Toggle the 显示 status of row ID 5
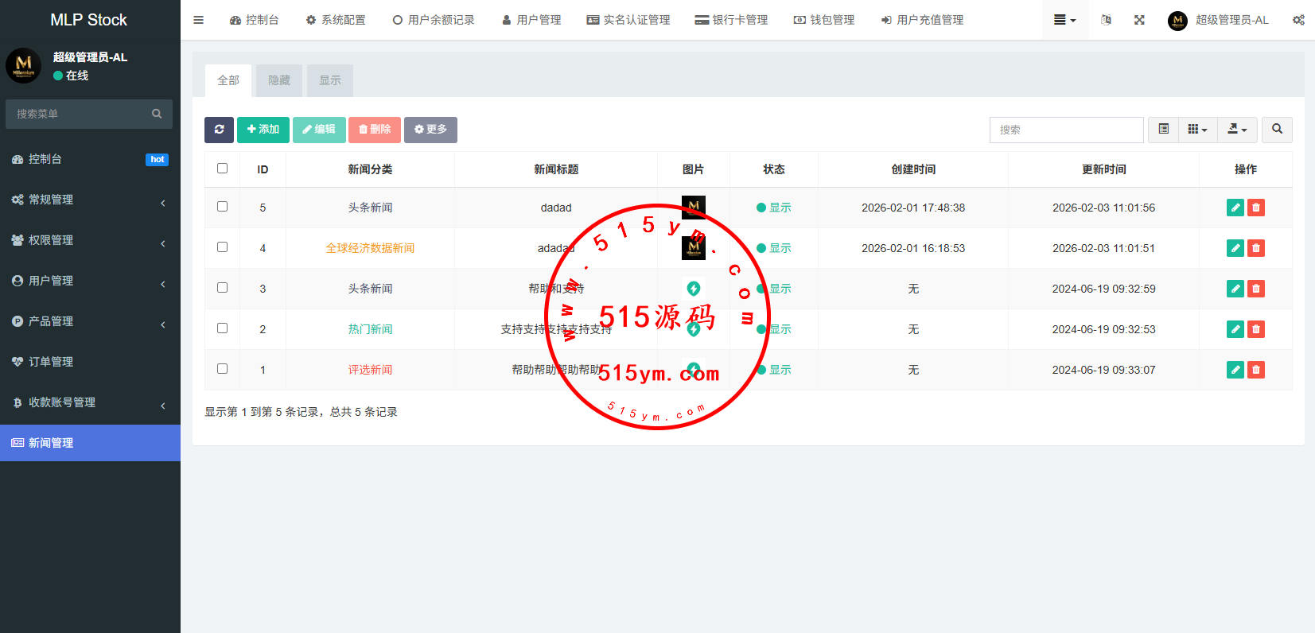The height and width of the screenshot is (633, 1315). [x=774, y=208]
